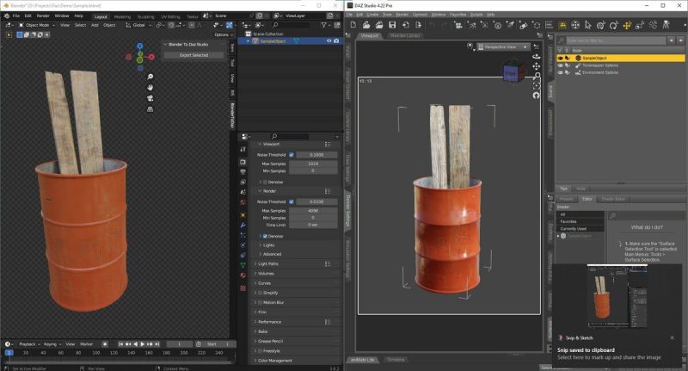Toggle camera view gizmo in Blender viewport
Screen dimensions: 688x371
[150, 97]
